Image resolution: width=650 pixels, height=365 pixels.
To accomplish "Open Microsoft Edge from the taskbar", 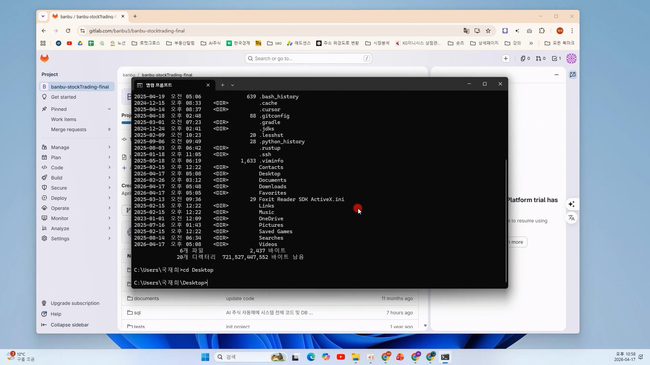I will pos(311,357).
